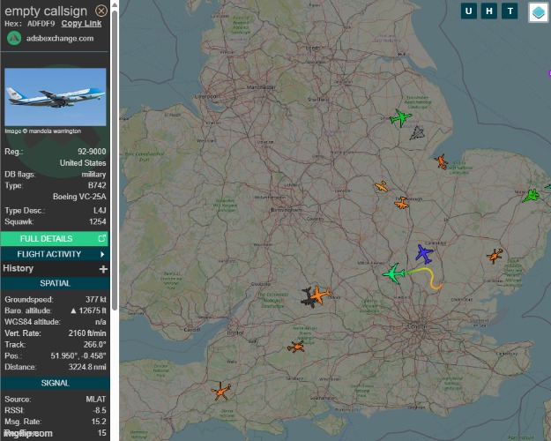Expand History with the plus icon
Image resolution: width=551 pixels, height=441 pixels.
pos(103,268)
